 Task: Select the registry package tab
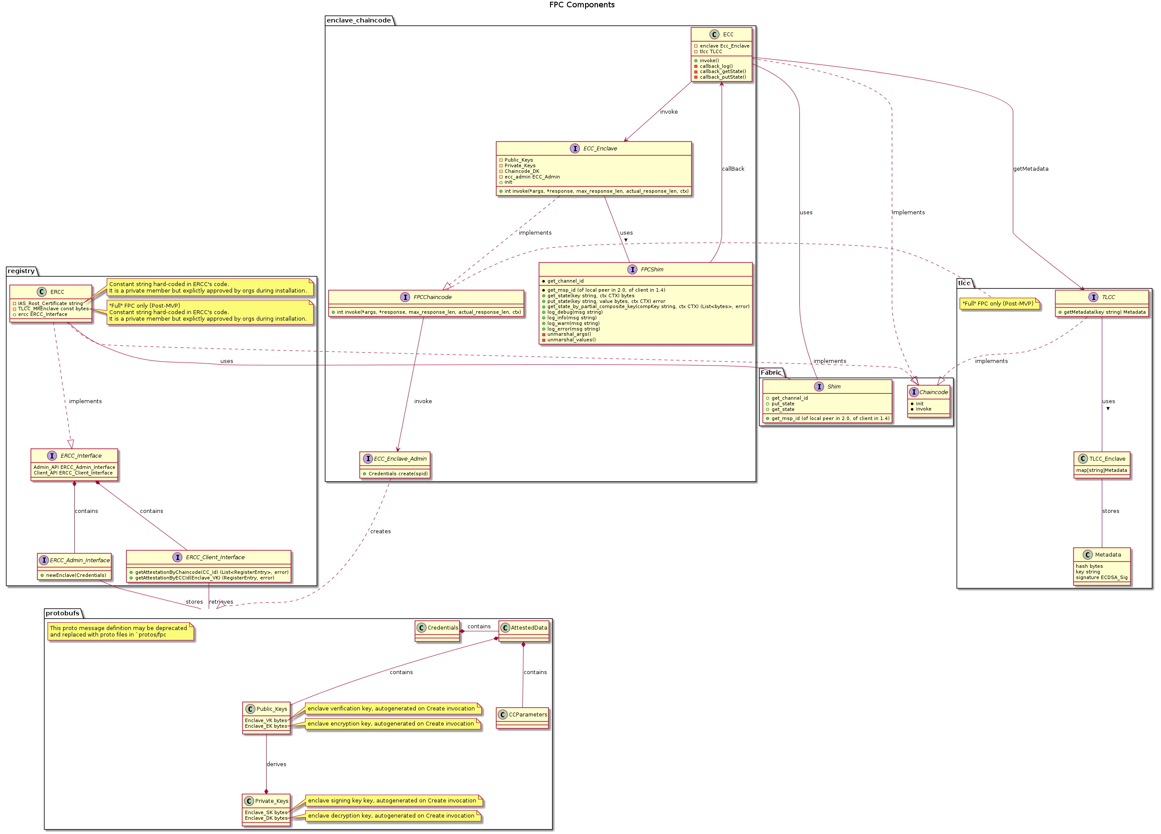(22, 271)
